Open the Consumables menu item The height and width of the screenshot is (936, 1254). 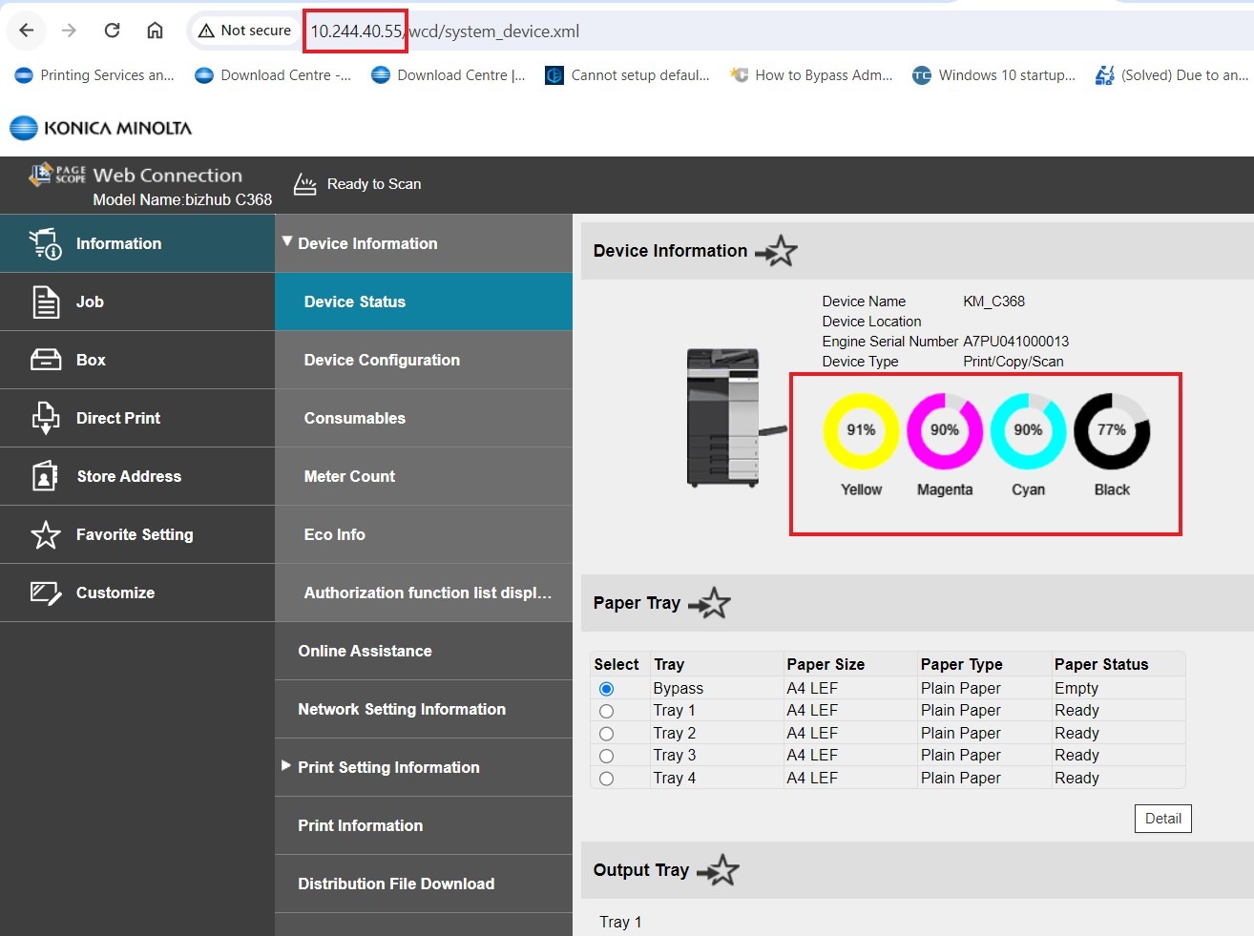pos(354,418)
